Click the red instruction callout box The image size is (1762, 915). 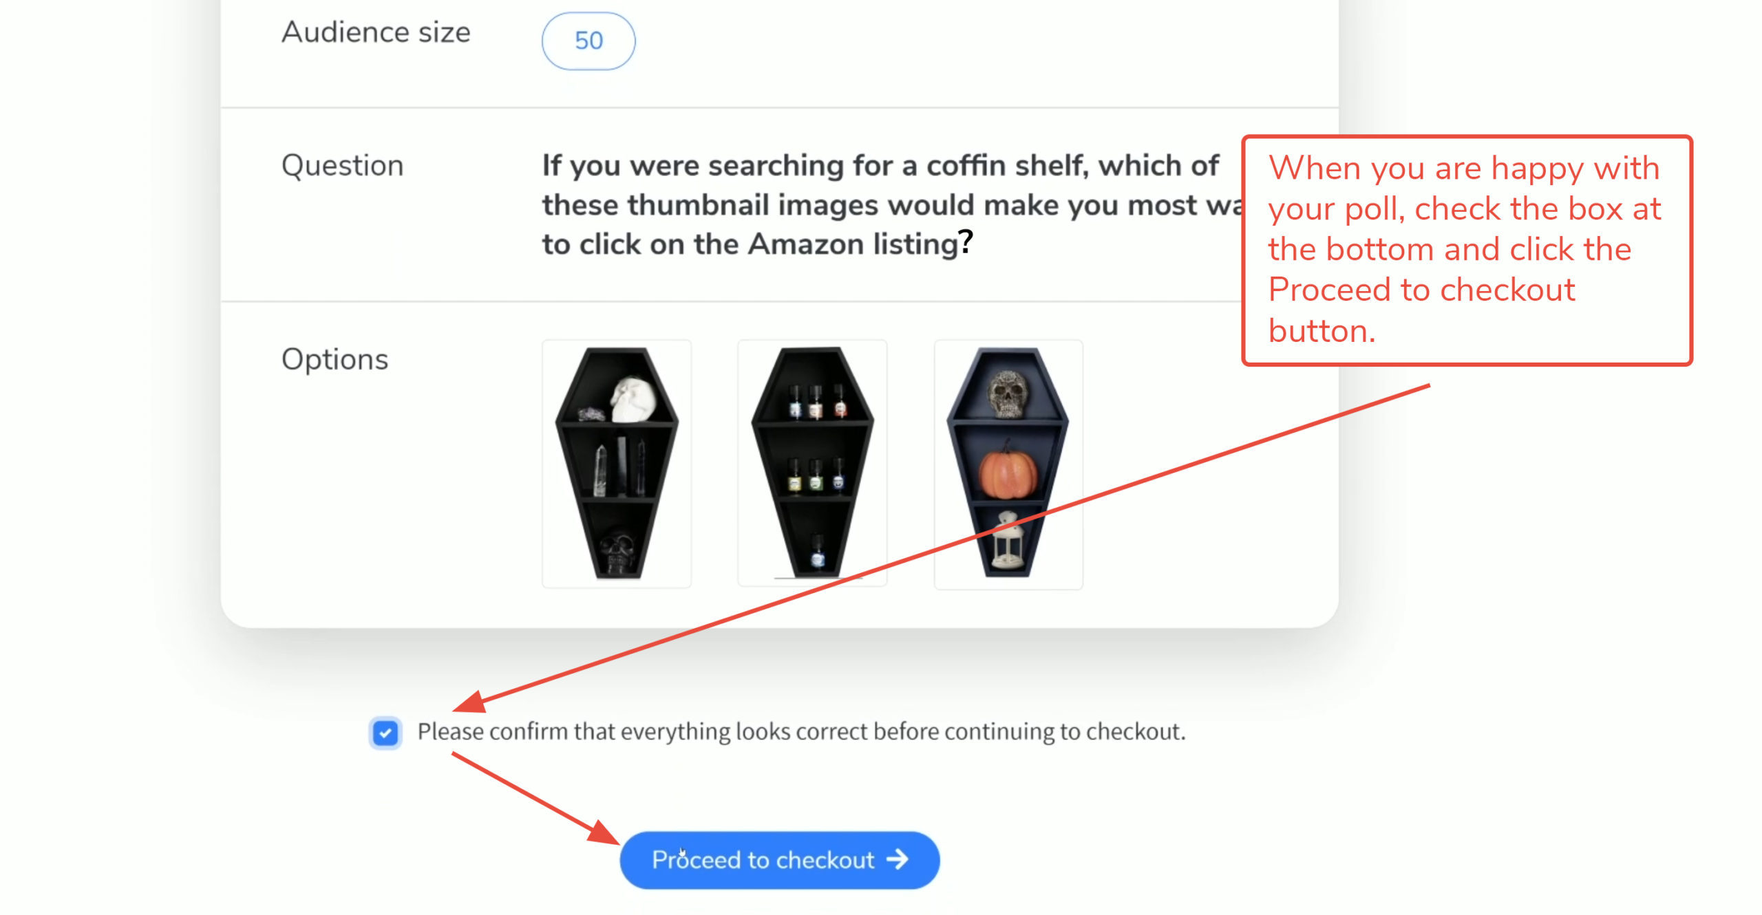[1466, 250]
